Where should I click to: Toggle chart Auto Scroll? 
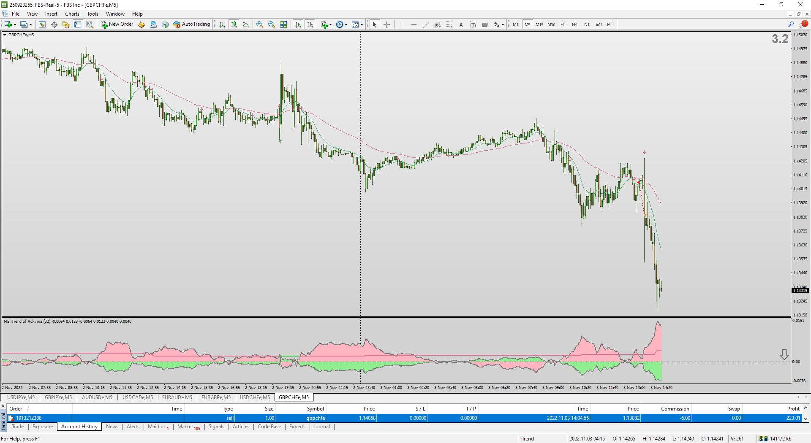(x=298, y=24)
